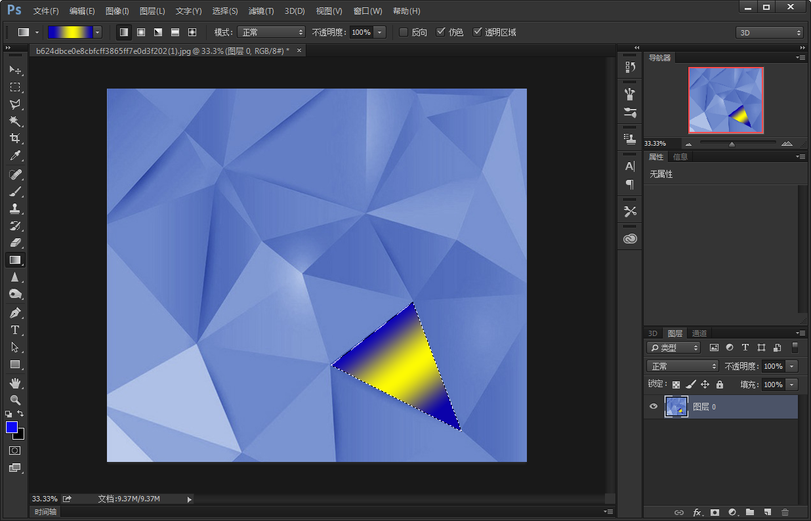
Task: Choose angle gradient style
Action: click(x=157, y=32)
